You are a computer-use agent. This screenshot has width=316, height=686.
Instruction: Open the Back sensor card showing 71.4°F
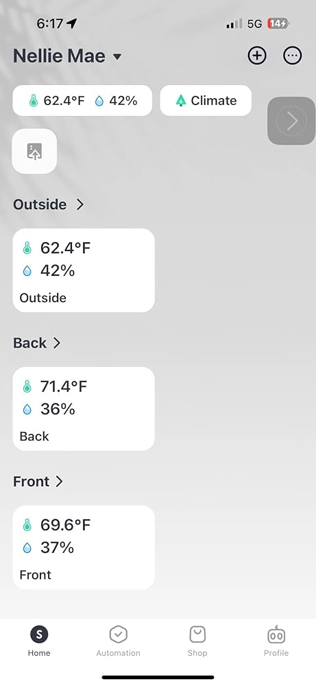pyautogui.click(x=84, y=409)
